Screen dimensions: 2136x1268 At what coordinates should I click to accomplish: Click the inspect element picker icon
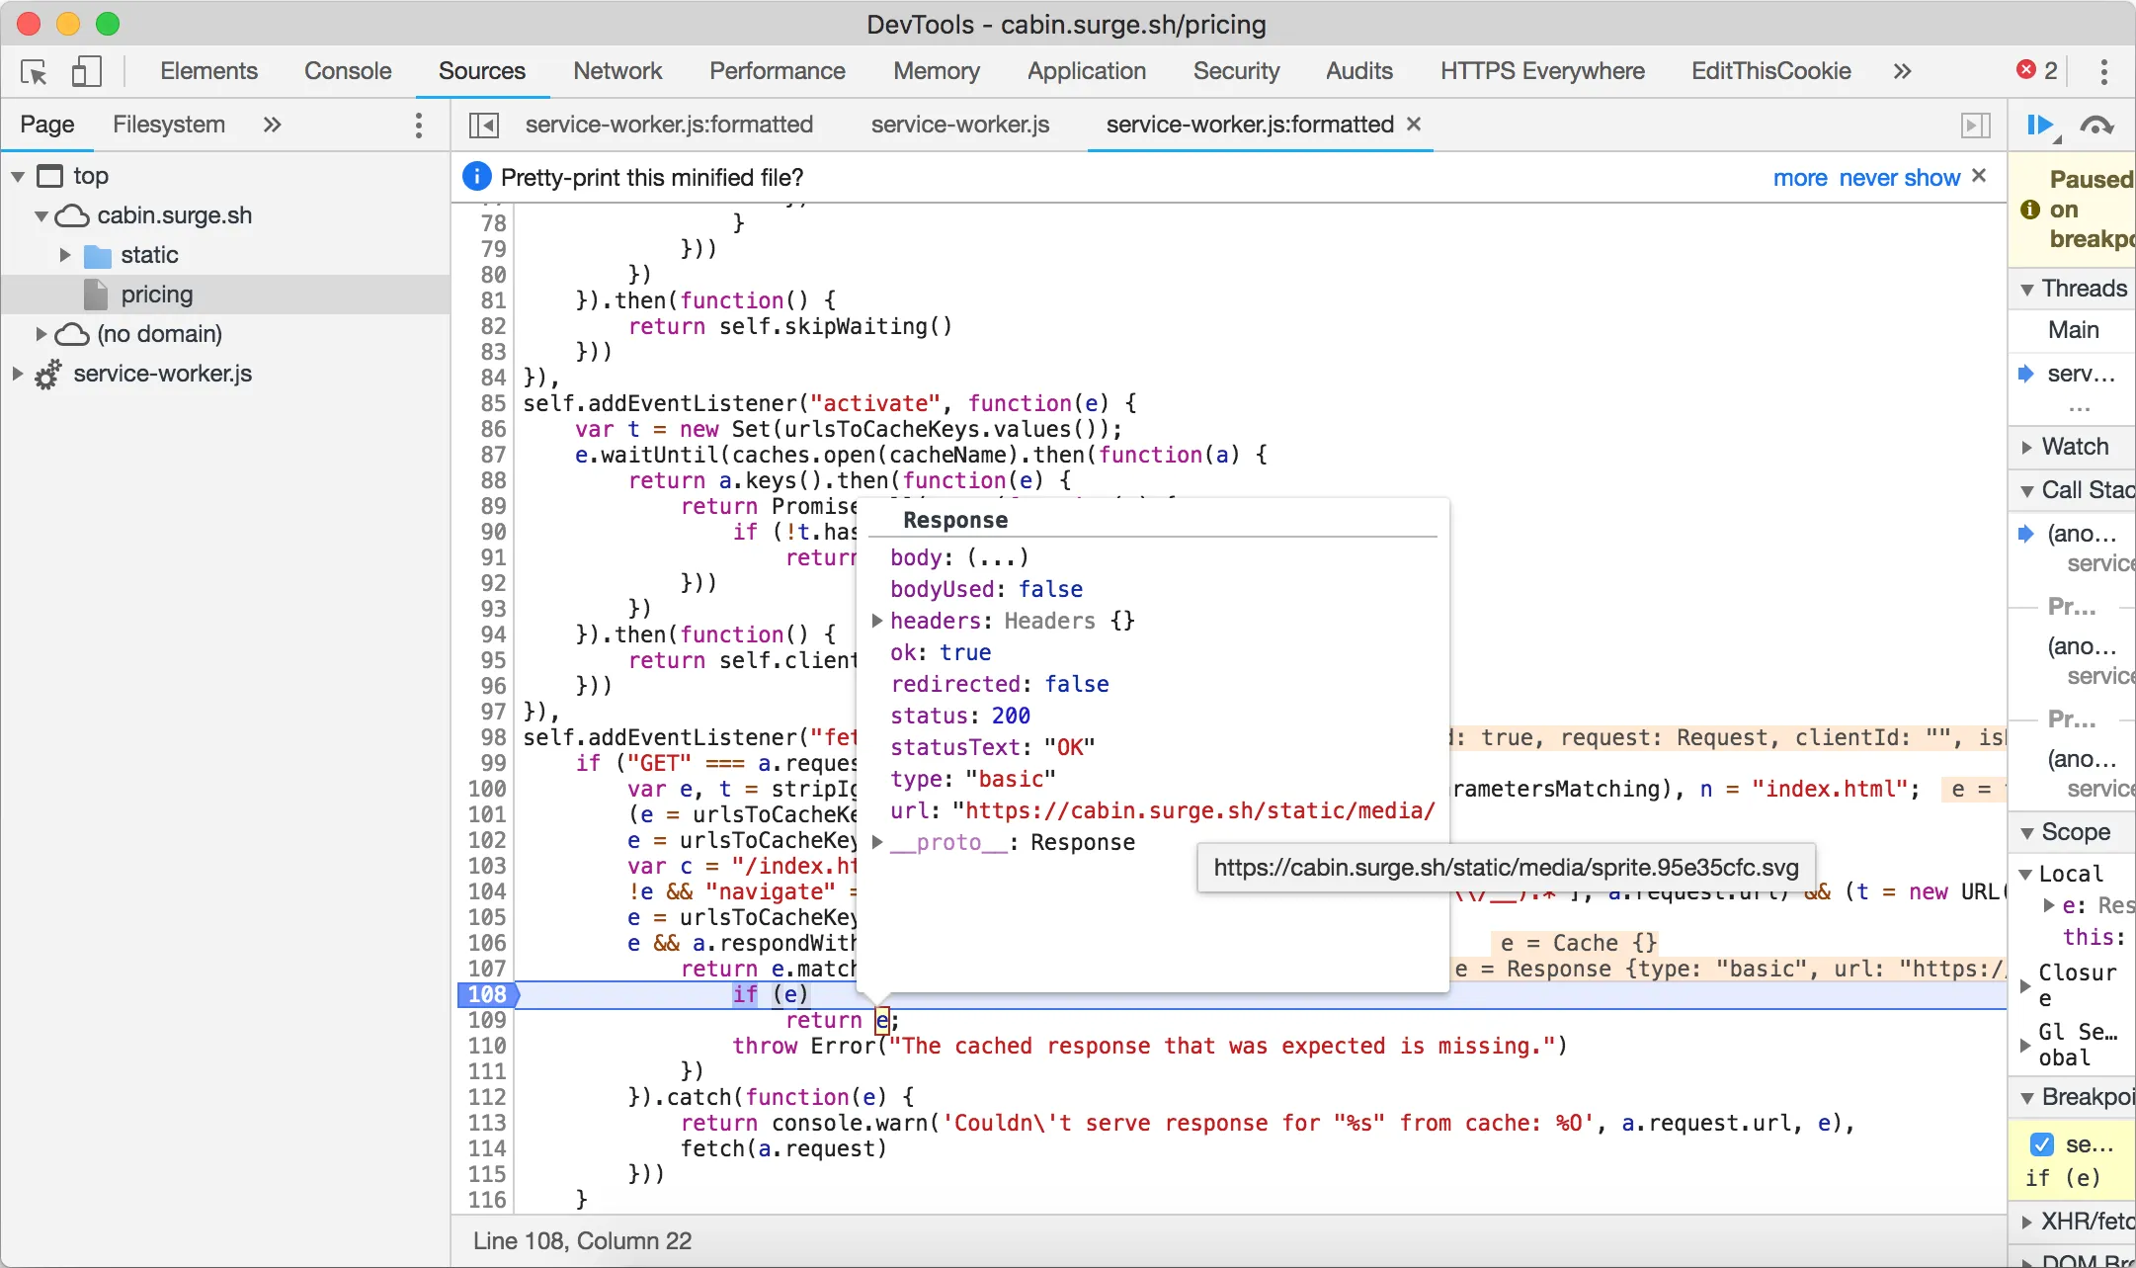tap(34, 71)
